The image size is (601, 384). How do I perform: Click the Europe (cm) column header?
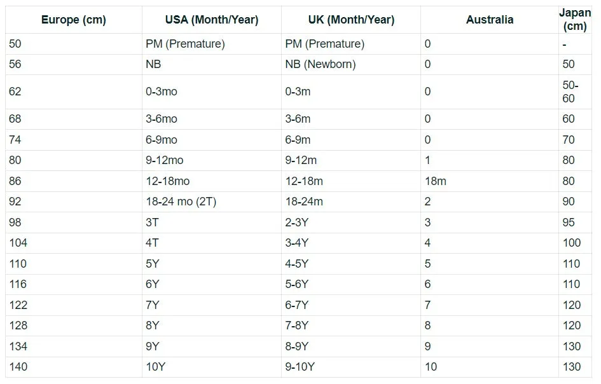73,20
